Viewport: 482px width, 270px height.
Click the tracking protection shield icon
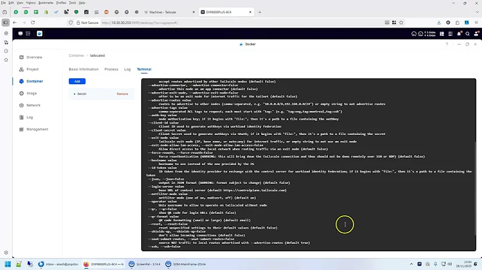(x=71, y=23)
